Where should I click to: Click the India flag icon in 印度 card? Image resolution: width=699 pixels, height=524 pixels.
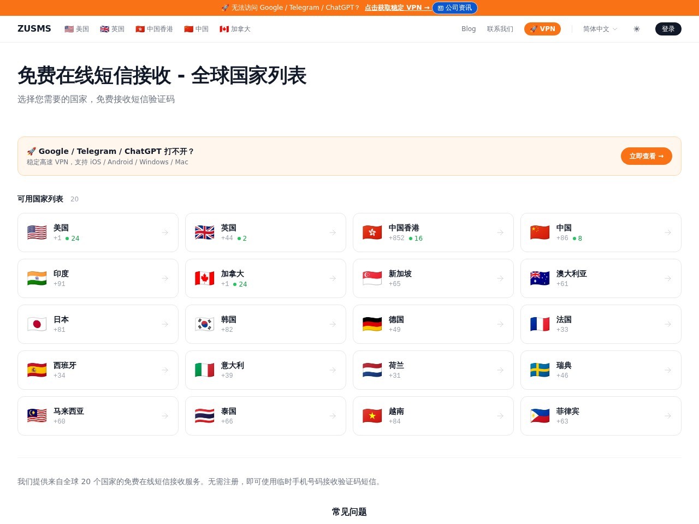coord(37,278)
